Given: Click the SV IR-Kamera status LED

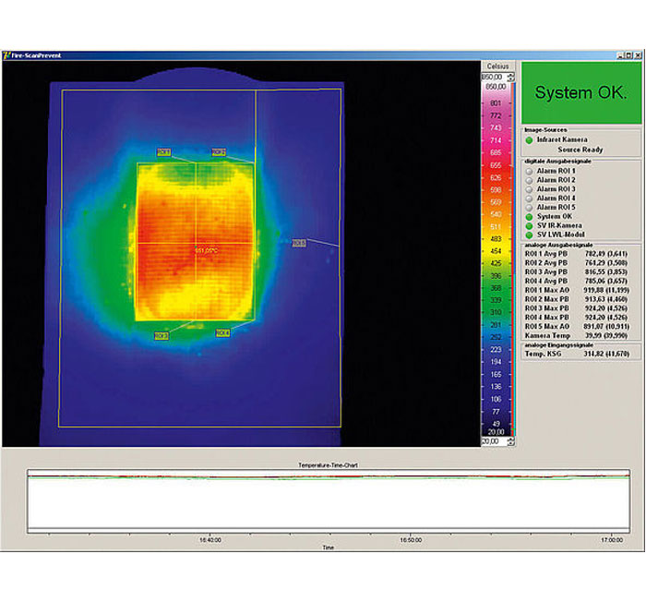Looking at the screenshot, I should (x=528, y=225).
